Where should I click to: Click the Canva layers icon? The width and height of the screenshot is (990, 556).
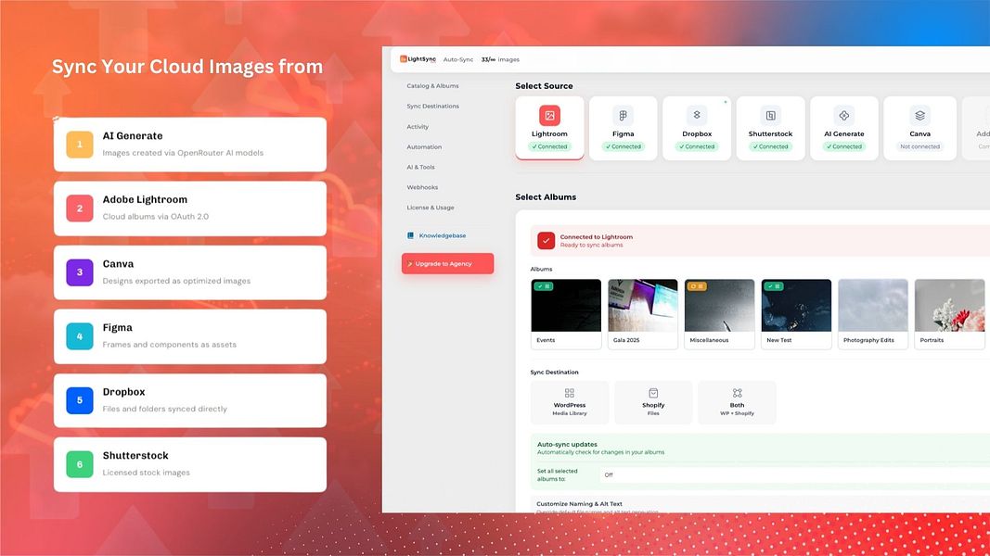tap(919, 115)
